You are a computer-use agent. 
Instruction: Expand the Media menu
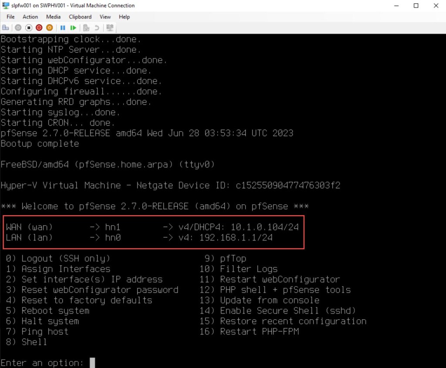click(x=53, y=17)
